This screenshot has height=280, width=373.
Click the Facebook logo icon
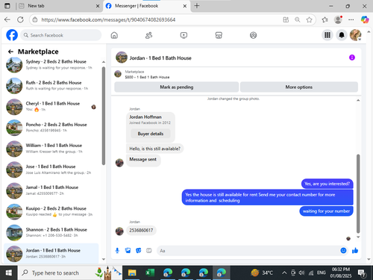[x=12, y=35]
